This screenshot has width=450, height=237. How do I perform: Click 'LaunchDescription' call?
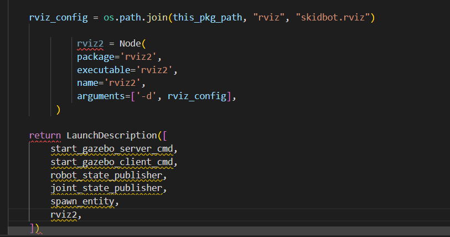coord(112,136)
